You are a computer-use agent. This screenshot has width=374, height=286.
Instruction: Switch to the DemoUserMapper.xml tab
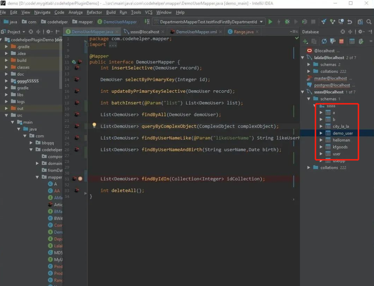tap(196, 32)
